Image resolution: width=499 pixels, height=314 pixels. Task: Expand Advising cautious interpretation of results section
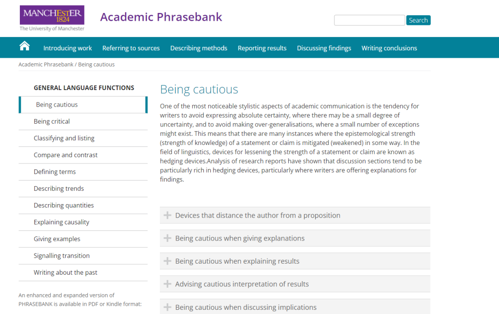point(242,284)
